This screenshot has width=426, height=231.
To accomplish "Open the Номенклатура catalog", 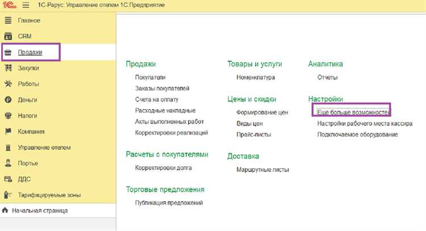I will click(x=256, y=77).
